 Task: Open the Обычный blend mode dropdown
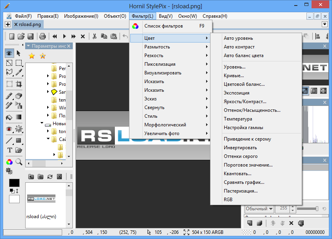(x=259, y=208)
